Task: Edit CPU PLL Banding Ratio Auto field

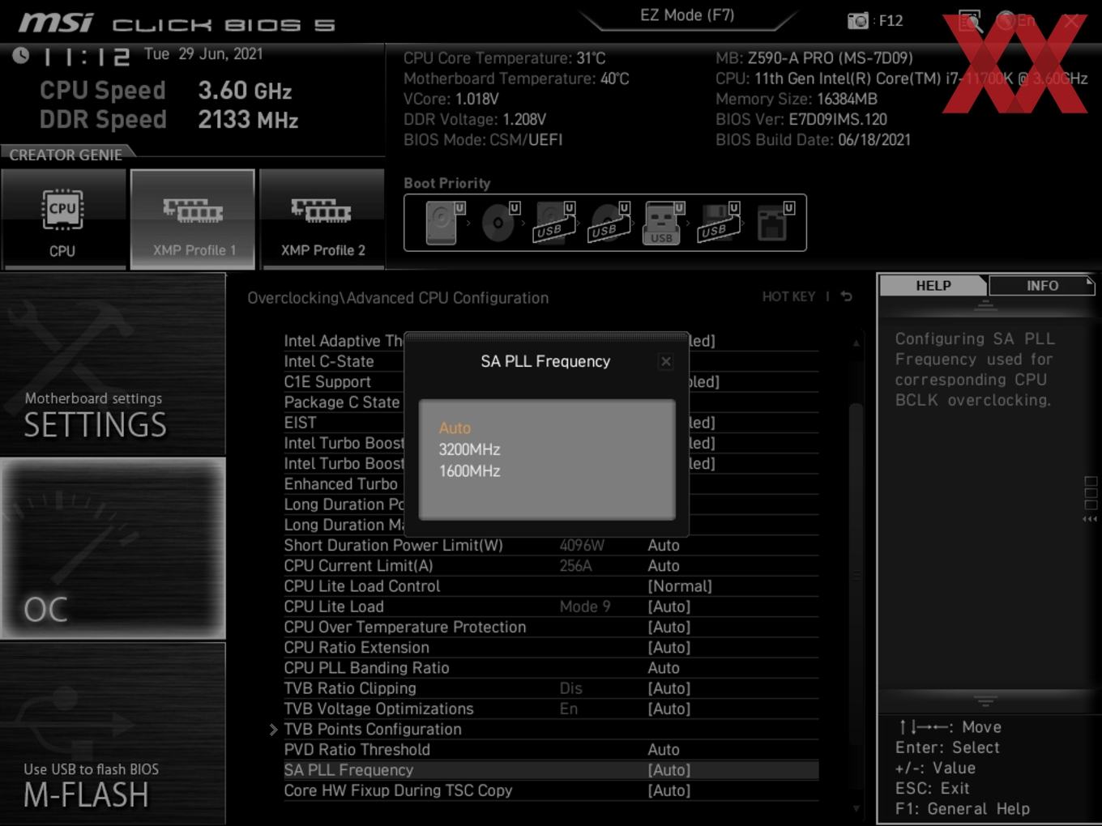Action: (x=664, y=668)
